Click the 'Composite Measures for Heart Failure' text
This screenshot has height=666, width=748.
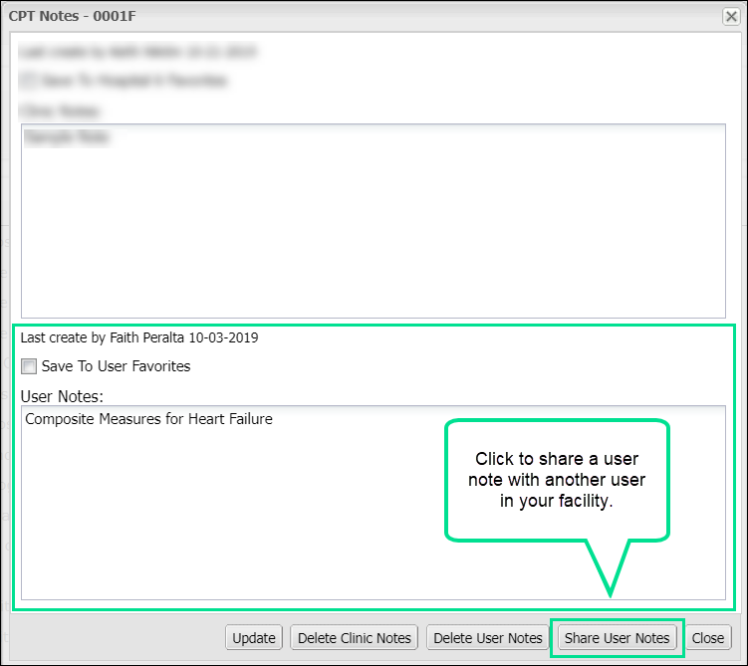click(x=148, y=419)
